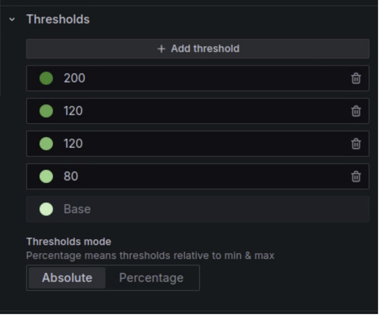The width and height of the screenshot is (379, 315).
Task: Collapse the Thresholds section chevron
Action: (x=12, y=19)
